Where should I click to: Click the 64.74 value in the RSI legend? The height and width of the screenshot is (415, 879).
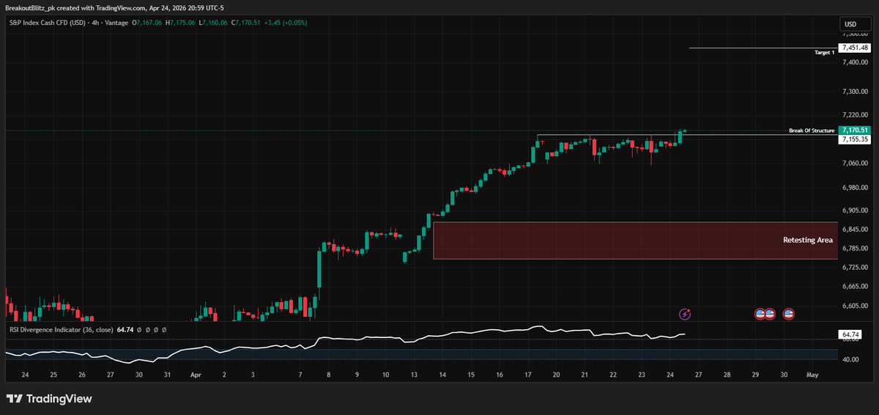[x=125, y=330]
